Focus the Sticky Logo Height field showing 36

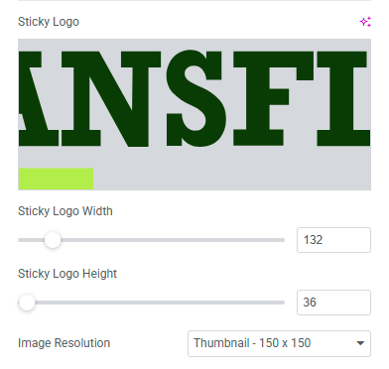(333, 303)
